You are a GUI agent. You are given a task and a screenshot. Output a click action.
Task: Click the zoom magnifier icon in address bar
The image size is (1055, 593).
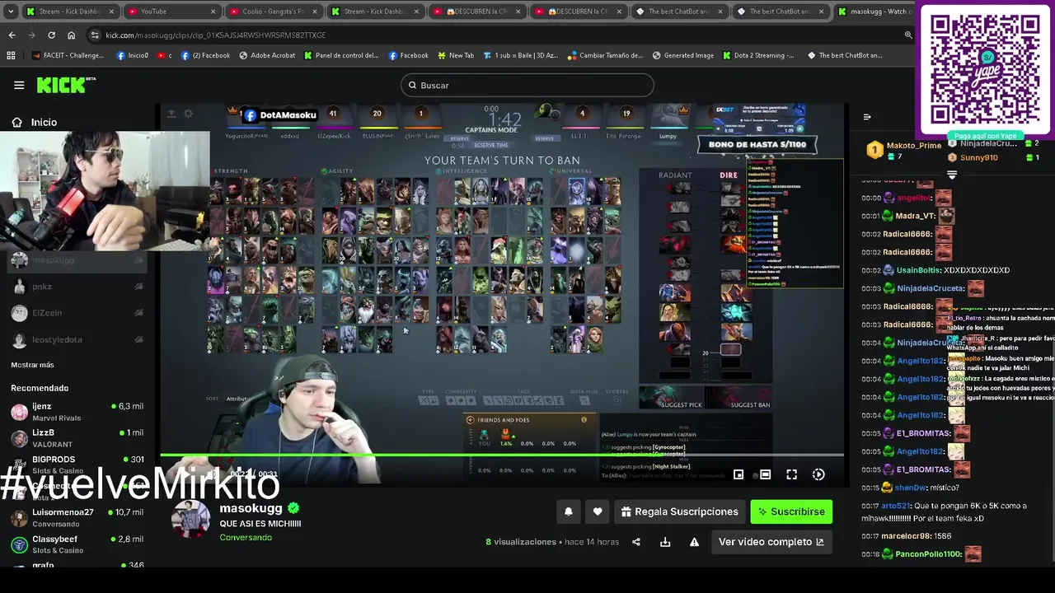(x=908, y=35)
